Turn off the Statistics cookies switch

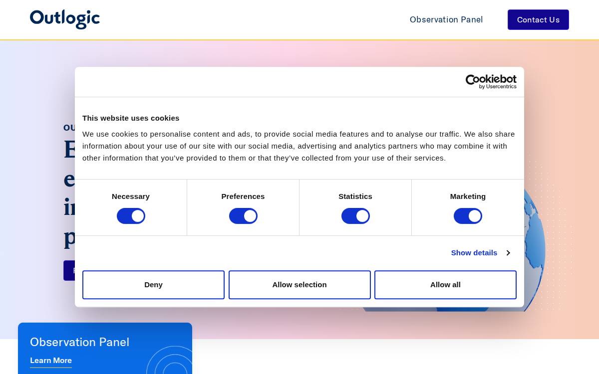point(355,216)
